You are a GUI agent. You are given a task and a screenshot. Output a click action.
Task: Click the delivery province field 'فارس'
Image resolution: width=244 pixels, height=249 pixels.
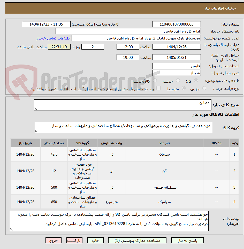[177, 66]
